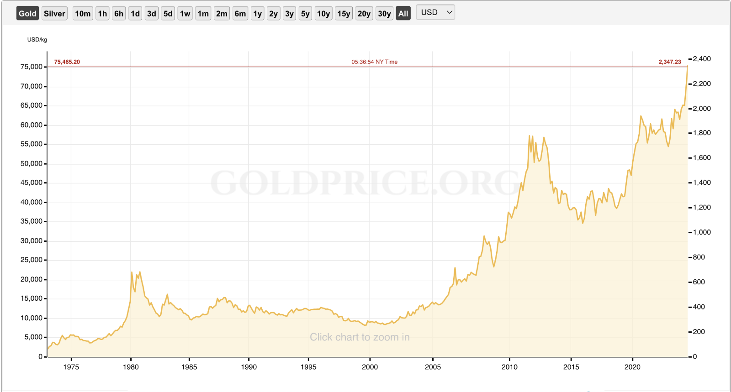Set the range to 2y

point(273,13)
